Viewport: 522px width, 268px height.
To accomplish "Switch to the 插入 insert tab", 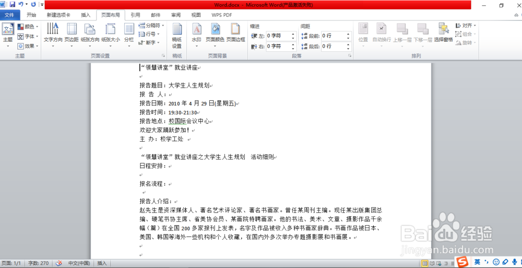I will [x=86, y=15].
